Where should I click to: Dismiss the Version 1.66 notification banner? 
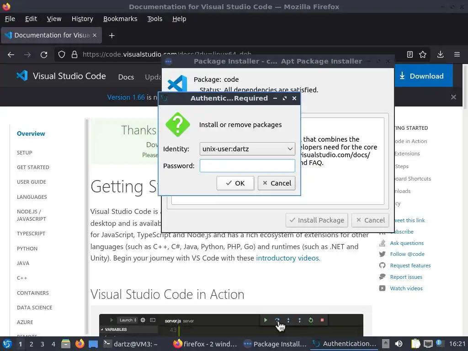coord(453,97)
